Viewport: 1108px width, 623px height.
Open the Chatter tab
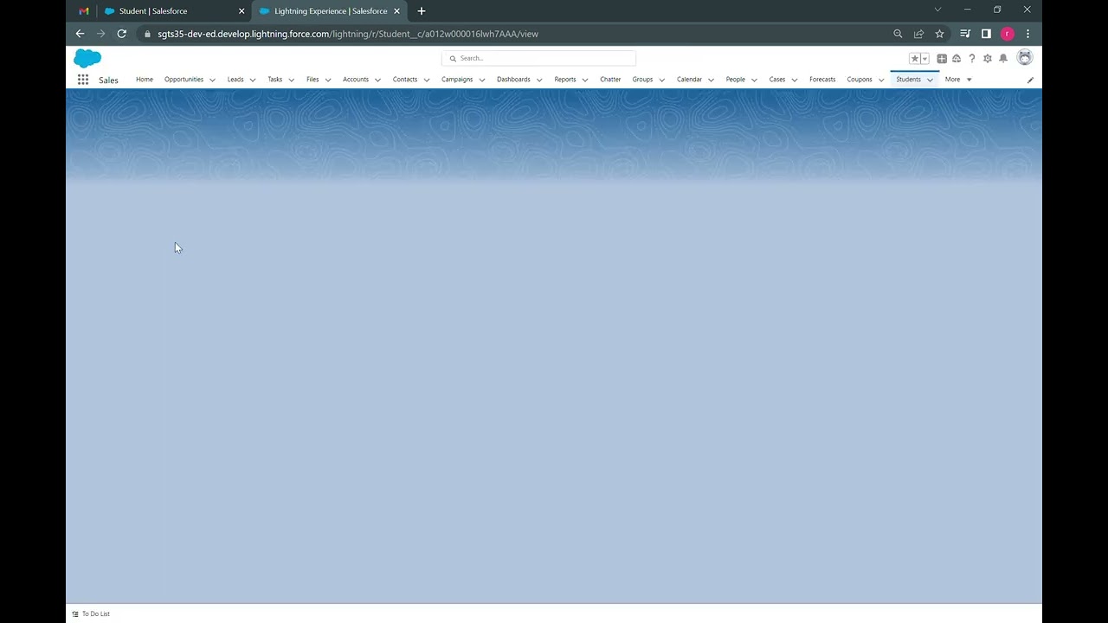tap(610, 80)
